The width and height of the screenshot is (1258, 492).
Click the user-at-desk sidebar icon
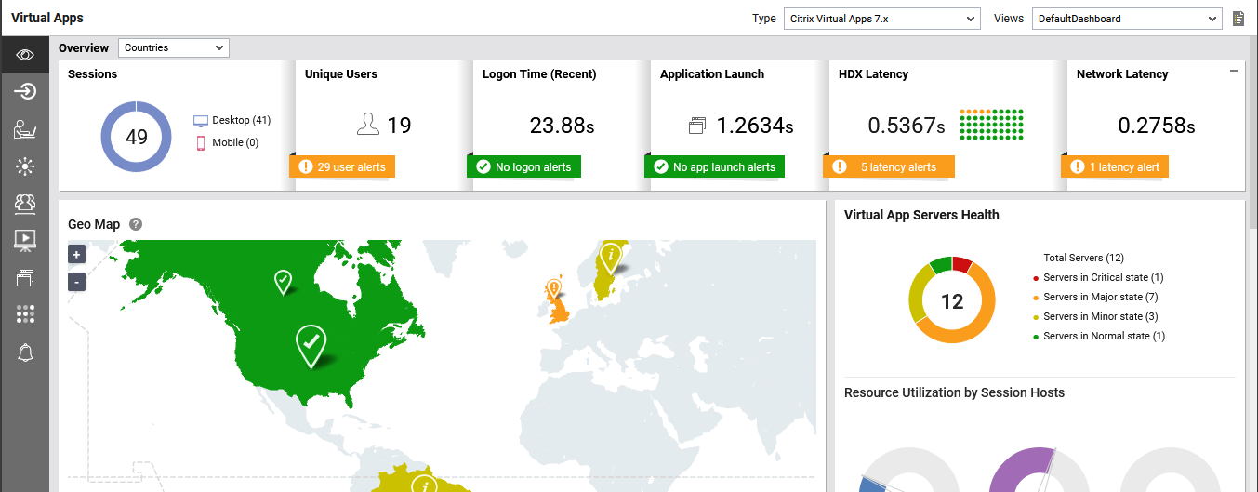pos(25,129)
